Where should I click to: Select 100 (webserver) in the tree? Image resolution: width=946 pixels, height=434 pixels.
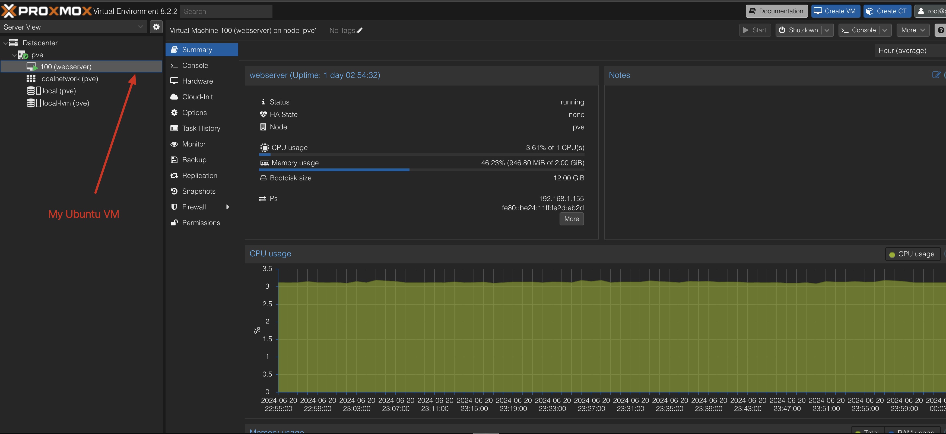[x=81, y=67]
